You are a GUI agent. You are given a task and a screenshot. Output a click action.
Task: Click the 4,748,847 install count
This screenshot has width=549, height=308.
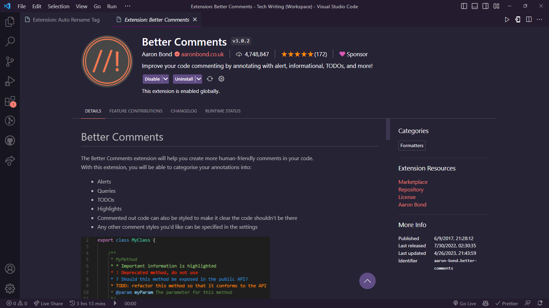click(253, 54)
